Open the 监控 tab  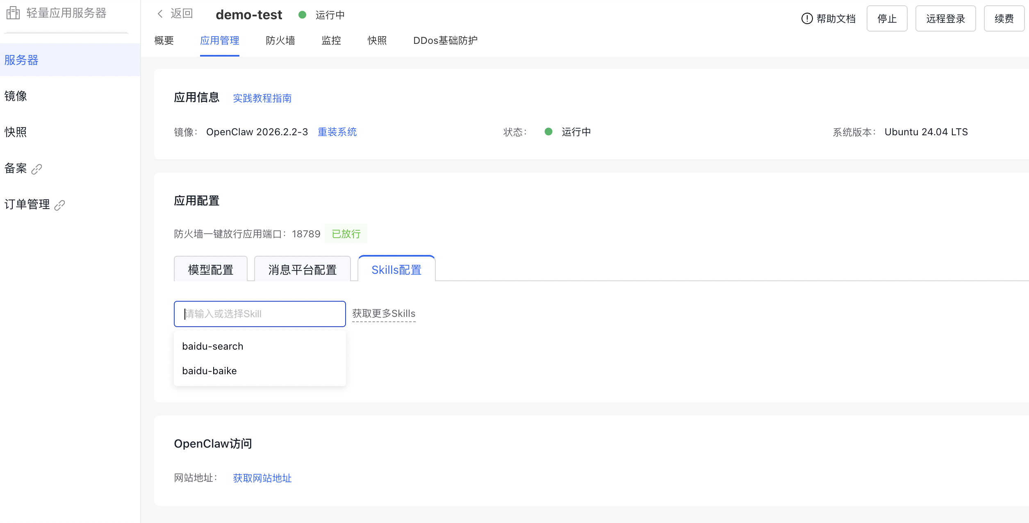(331, 41)
